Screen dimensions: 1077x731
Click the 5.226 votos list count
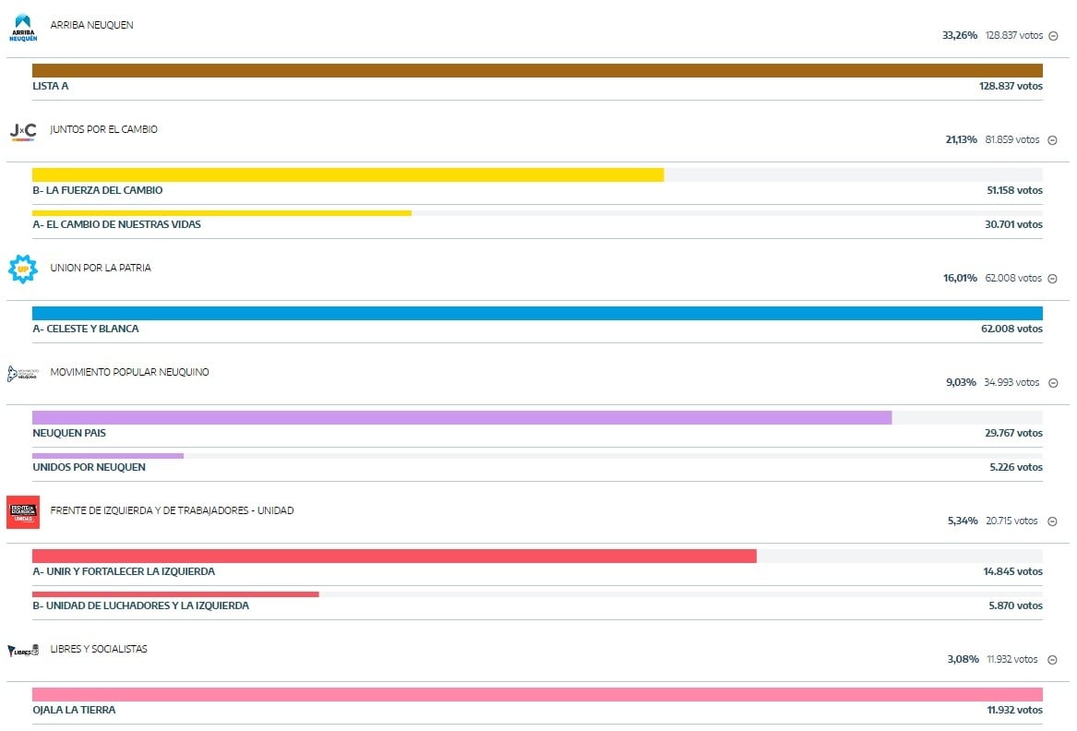pos(1016,467)
